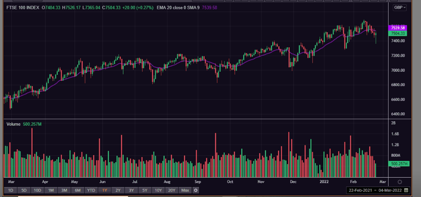Click the 6400.00 price axis label
This screenshot has height=197, width=421.
[398, 114]
